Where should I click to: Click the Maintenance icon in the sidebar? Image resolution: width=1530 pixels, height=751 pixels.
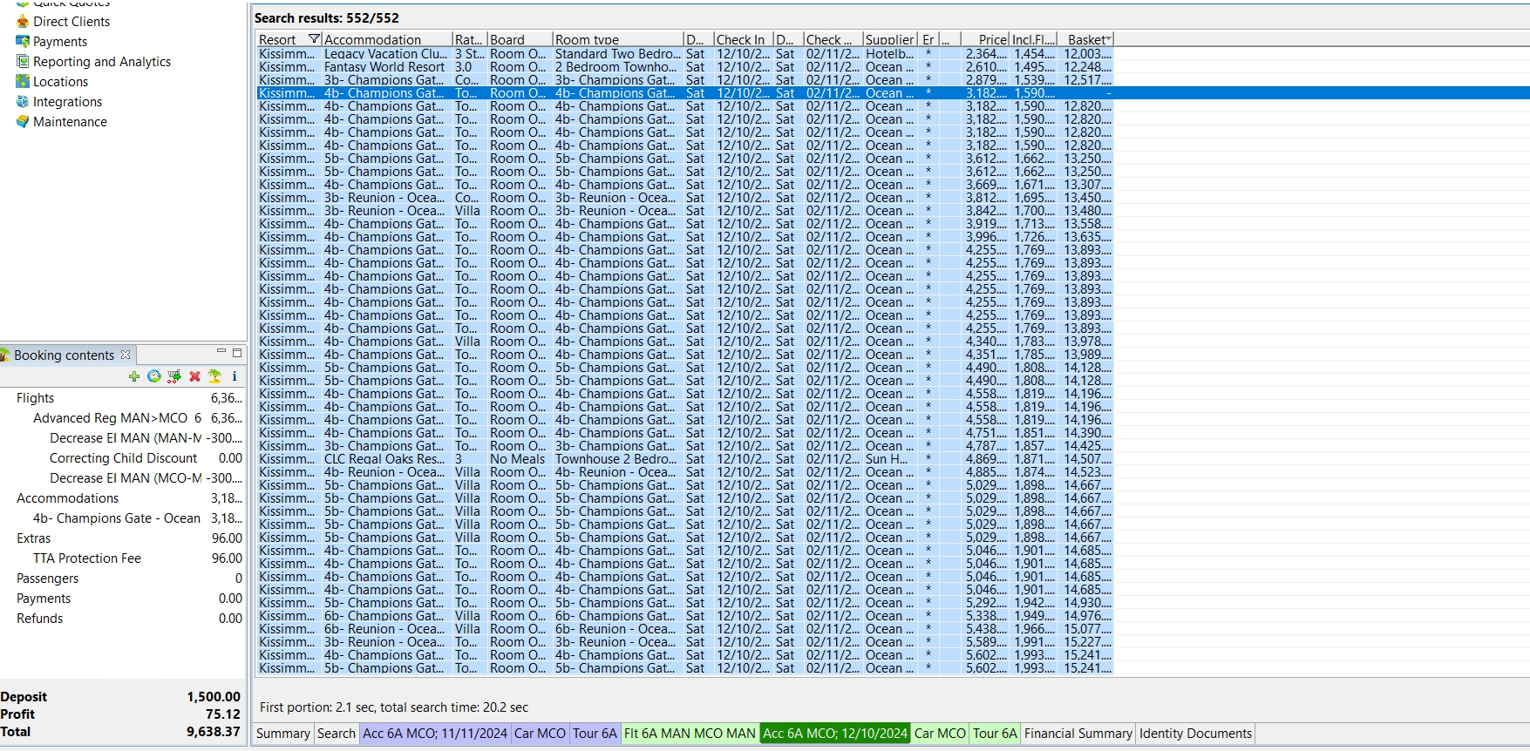pyautogui.click(x=23, y=122)
